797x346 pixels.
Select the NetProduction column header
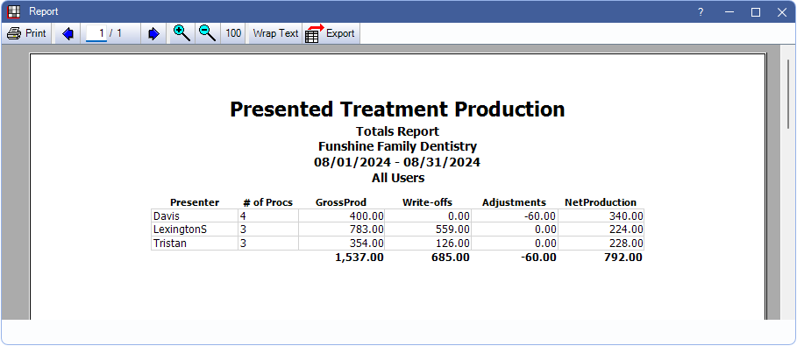point(601,202)
